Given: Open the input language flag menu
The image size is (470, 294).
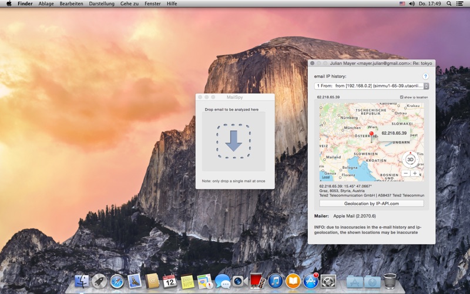Looking at the screenshot, I should [x=402, y=4].
